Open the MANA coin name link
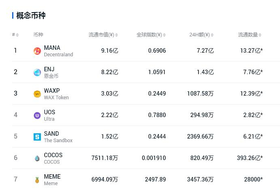The width and height of the screenshot is (280, 190). [52, 48]
